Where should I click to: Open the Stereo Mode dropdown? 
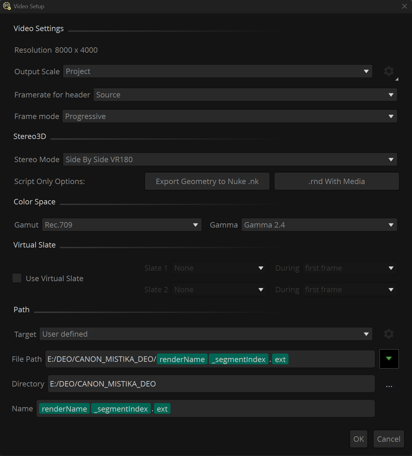point(230,159)
